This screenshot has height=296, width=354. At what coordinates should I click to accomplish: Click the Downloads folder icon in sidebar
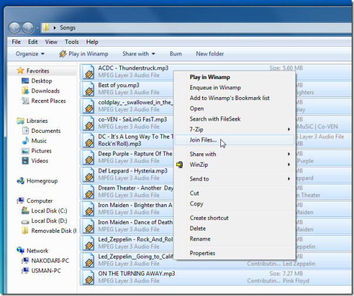click(x=25, y=91)
